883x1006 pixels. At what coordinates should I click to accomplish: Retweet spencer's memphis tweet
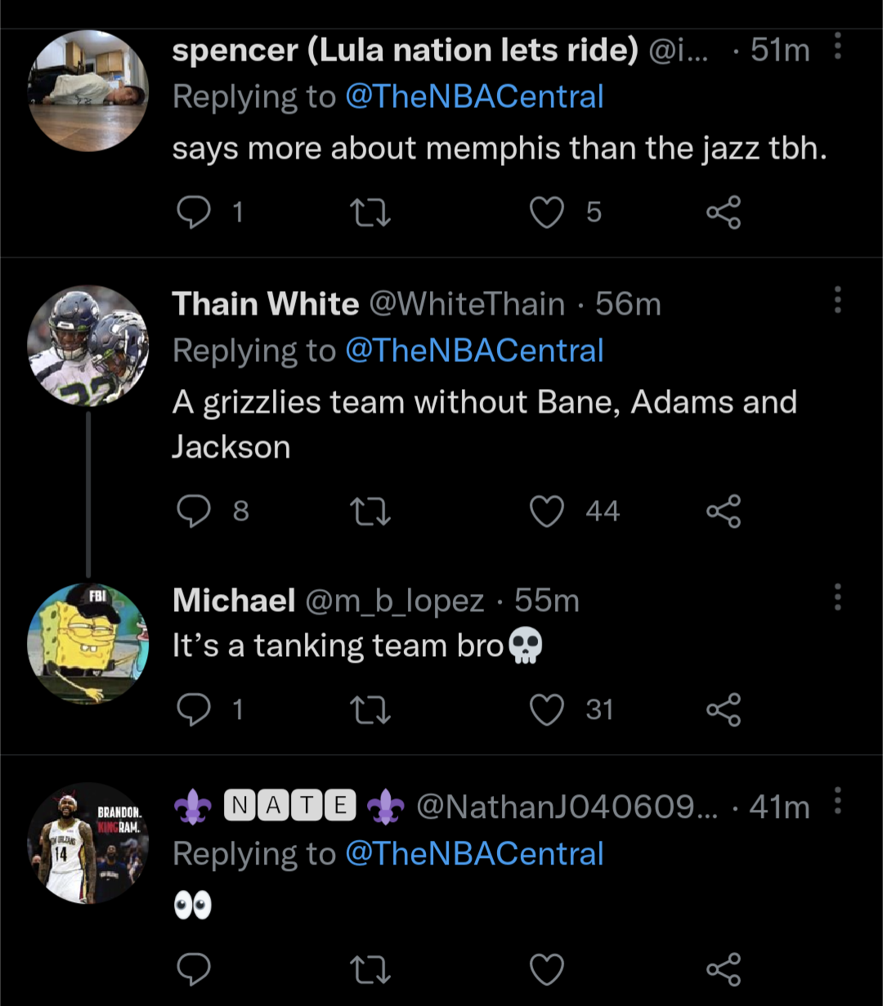370,212
